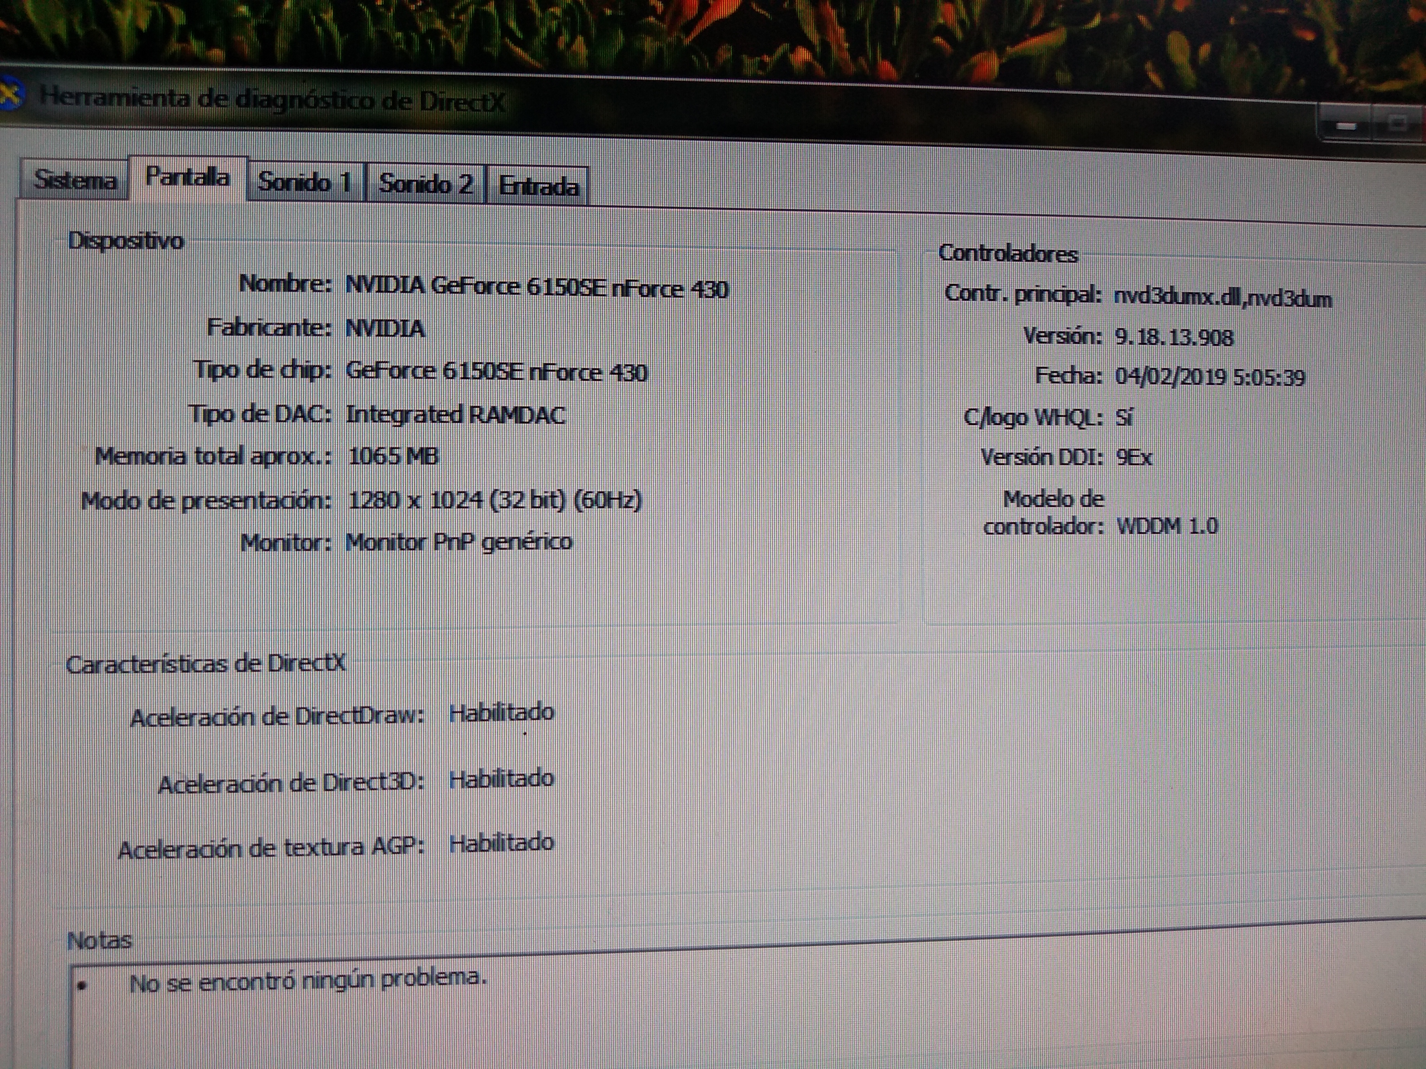Click the 'Tipo de DAC:' label

point(261,414)
